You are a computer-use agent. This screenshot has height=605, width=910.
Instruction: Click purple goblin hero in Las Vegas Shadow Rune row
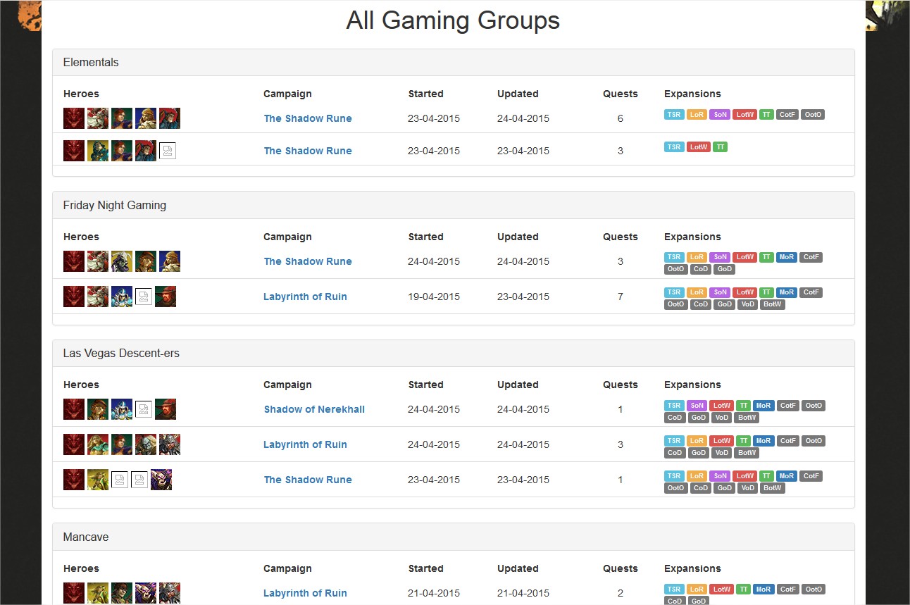click(x=161, y=480)
